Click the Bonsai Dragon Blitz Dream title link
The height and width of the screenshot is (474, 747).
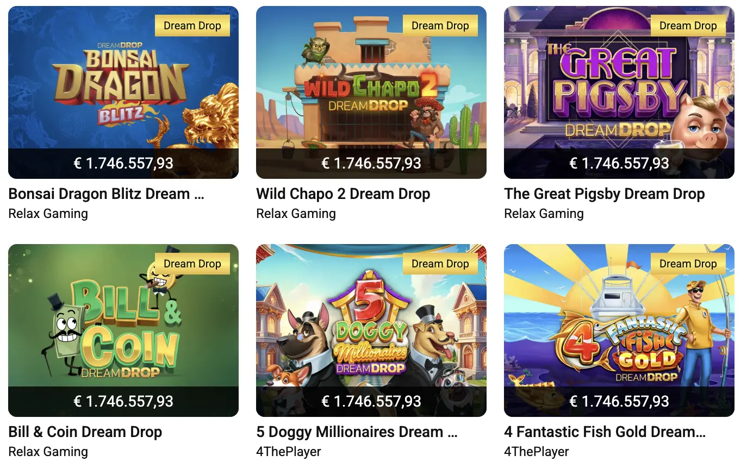click(106, 194)
